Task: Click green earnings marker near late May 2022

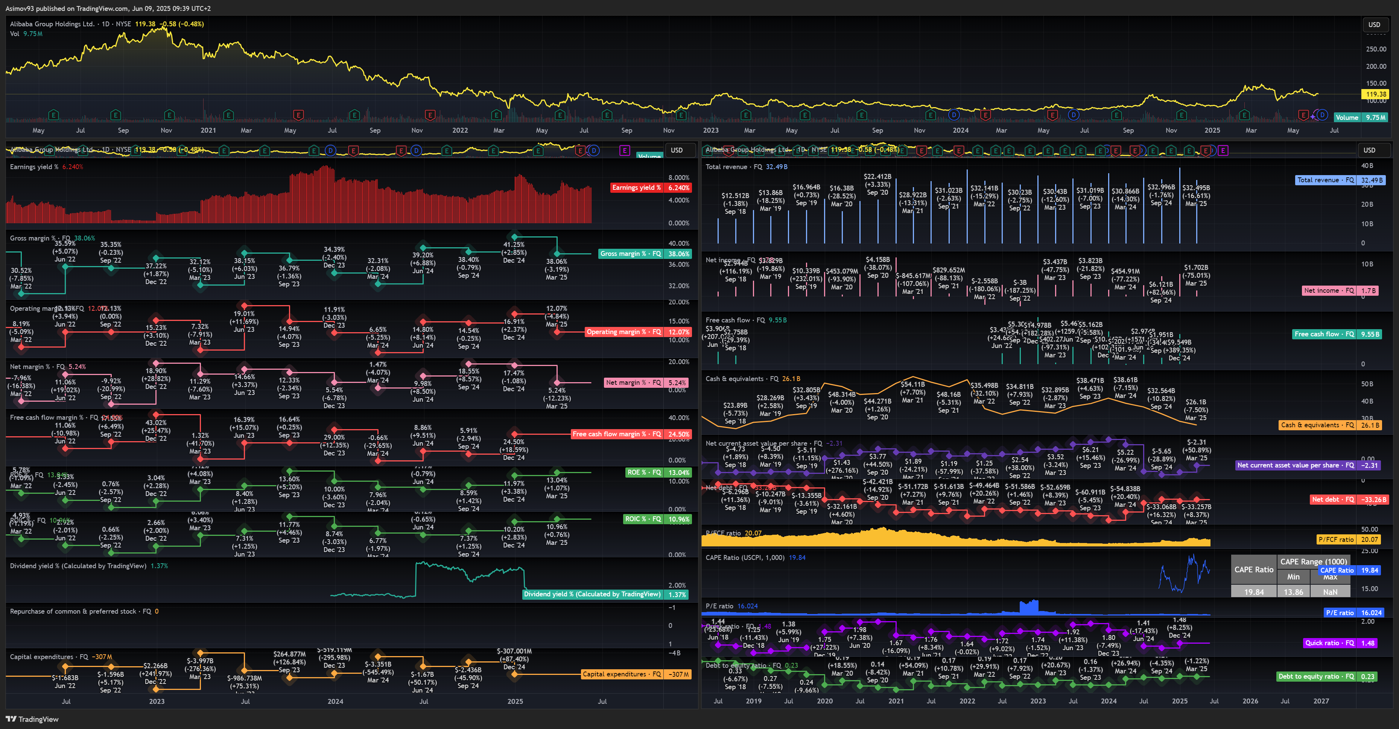Action: click(560, 115)
